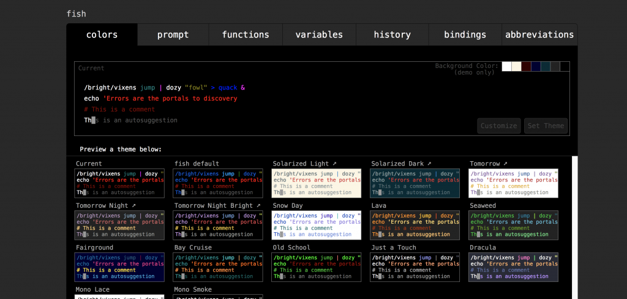Select the history tab
The height and width of the screenshot is (299, 627).
pyautogui.click(x=392, y=35)
